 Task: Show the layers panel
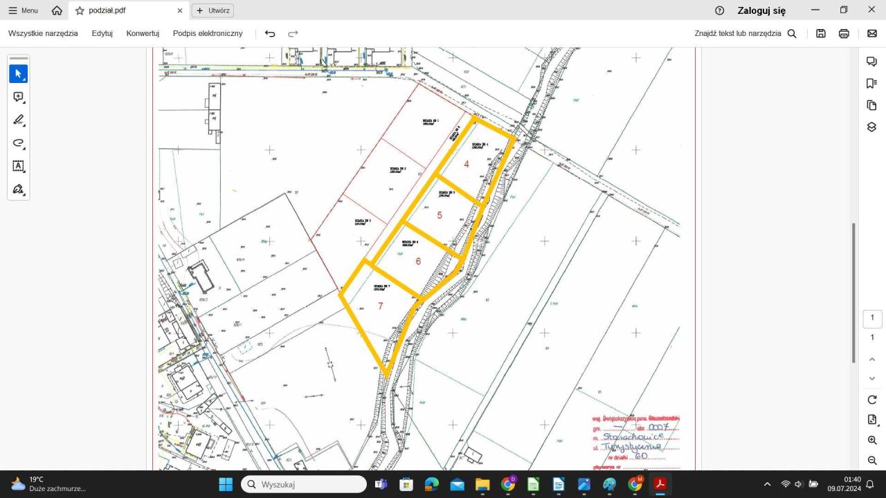[x=871, y=127]
